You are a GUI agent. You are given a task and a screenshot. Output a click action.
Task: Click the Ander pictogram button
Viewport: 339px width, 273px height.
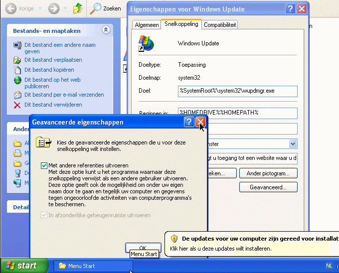[x=268, y=173]
